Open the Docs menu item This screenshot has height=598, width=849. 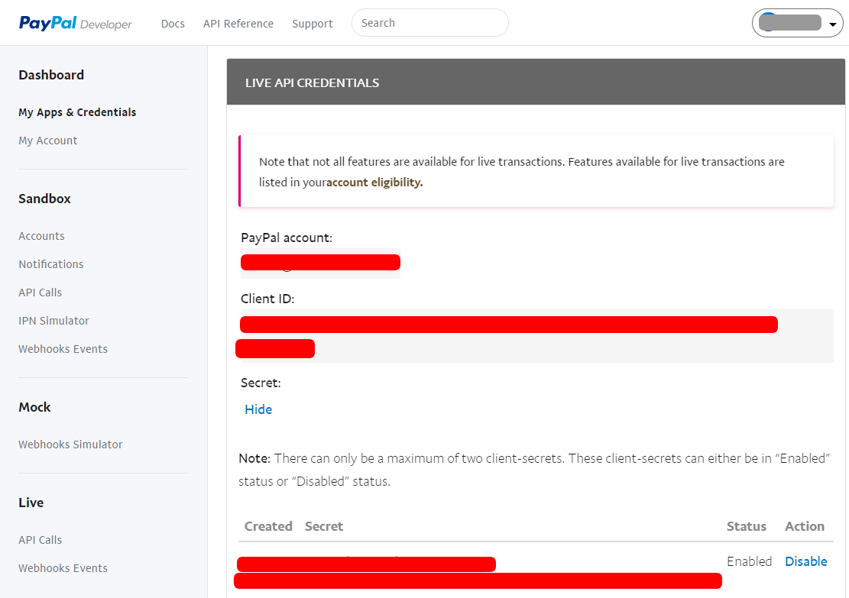(173, 24)
